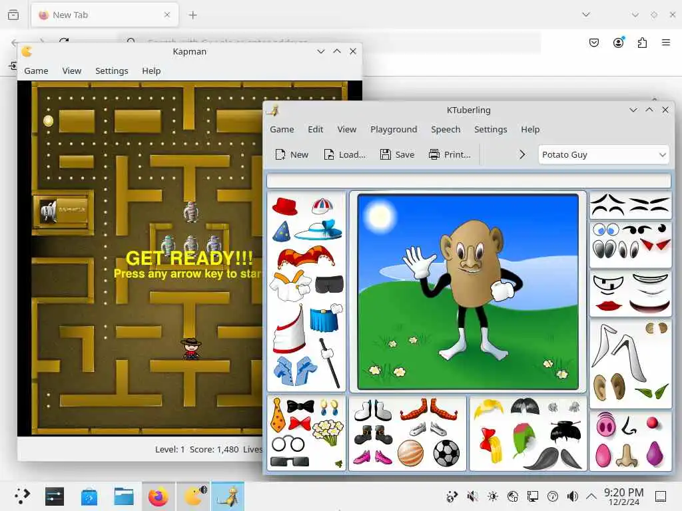
Task: Open the Kapman Help menu
Action: (151, 71)
